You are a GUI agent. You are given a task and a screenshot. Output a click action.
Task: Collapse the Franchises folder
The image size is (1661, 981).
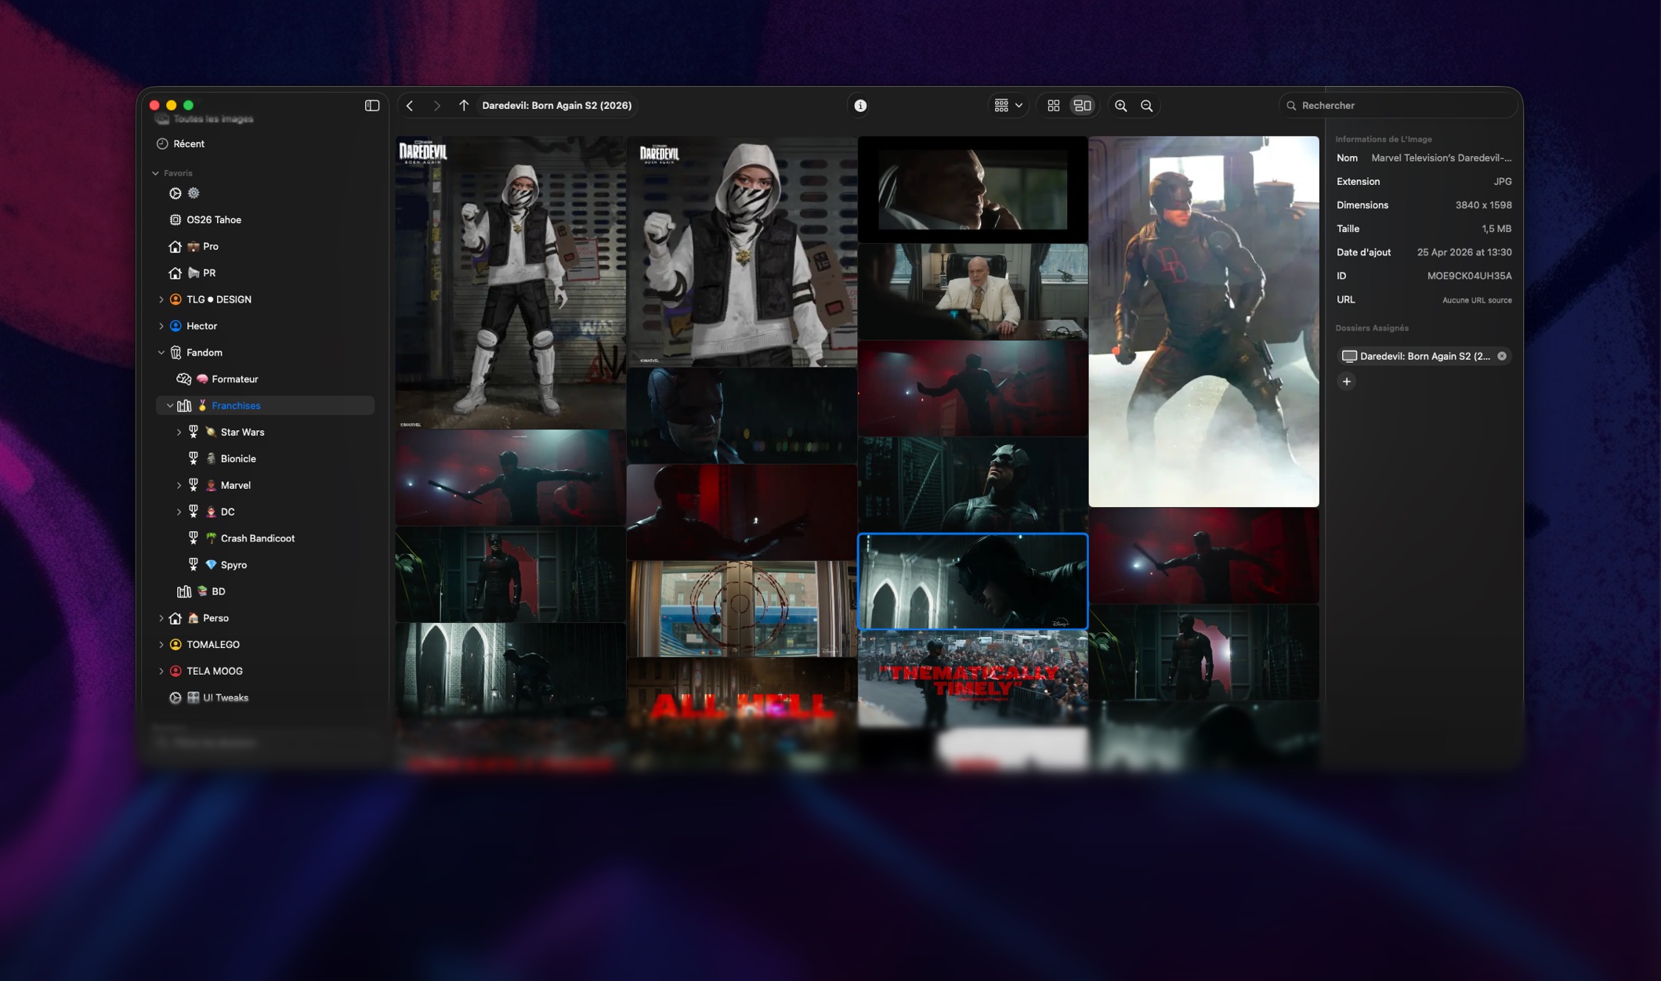[x=170, y=405]
